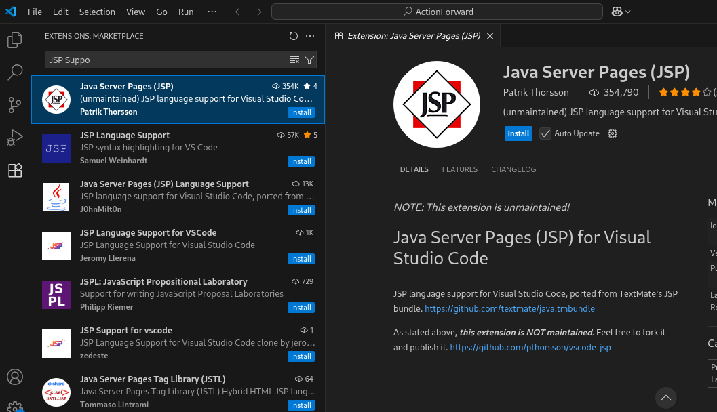The width and height of the screenshot is (717, 412).
Task: Go forward with the right arrow
Action: point(258,12)
